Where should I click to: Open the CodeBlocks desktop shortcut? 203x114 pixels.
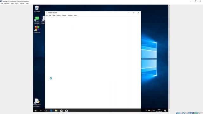pos(37,29)
